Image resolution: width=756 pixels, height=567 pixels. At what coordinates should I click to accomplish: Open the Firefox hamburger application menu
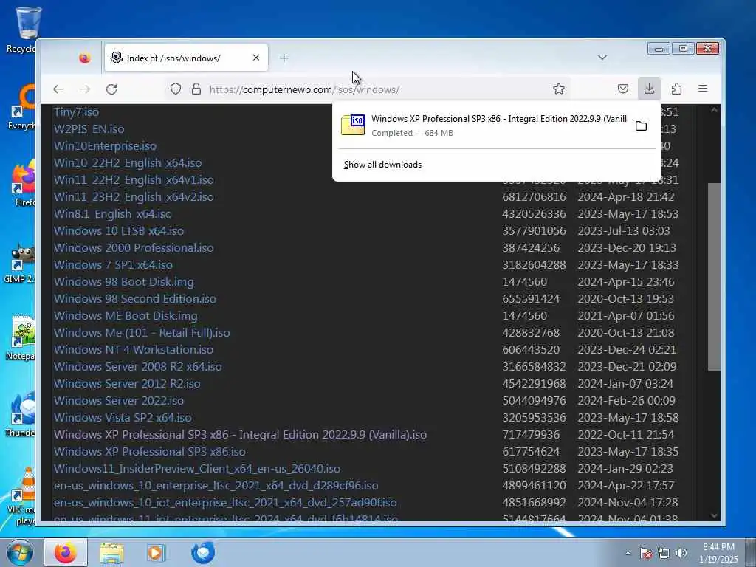(x=703, y=89)
